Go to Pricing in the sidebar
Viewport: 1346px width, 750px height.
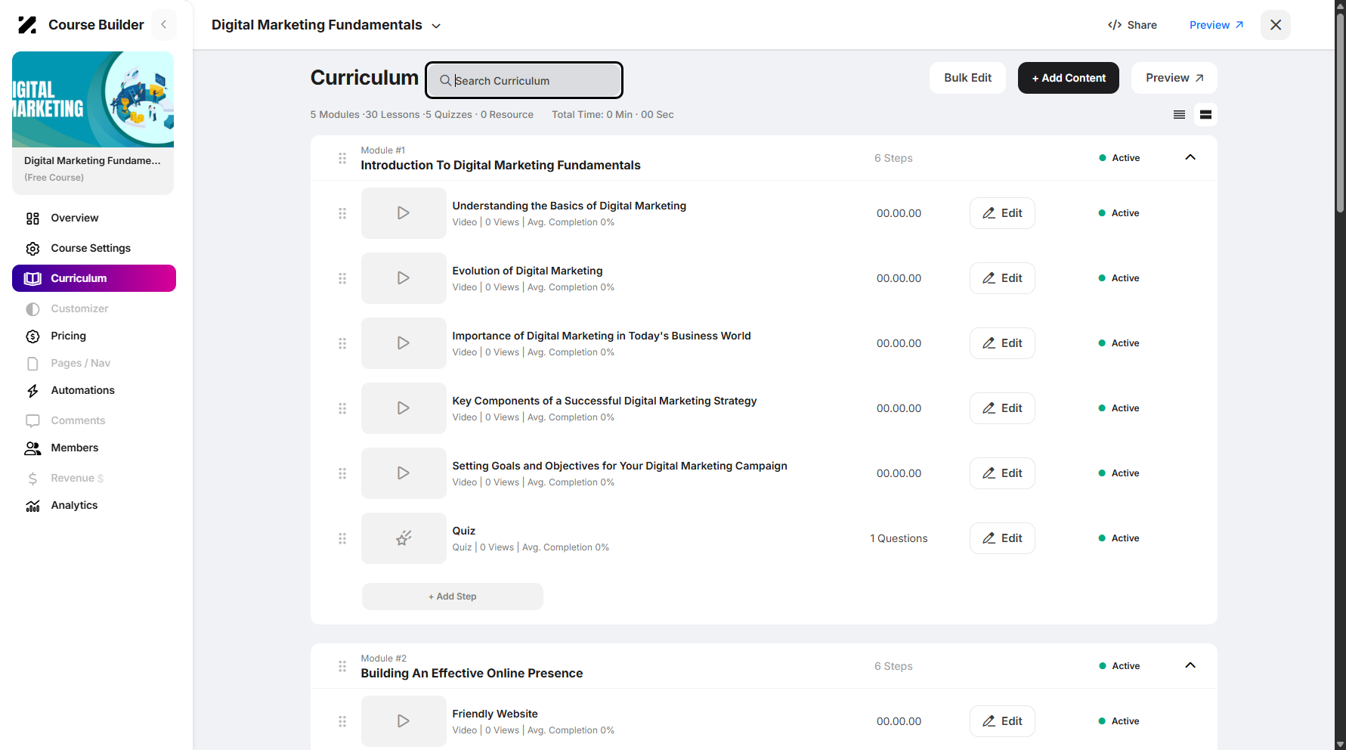click(94, 336)
